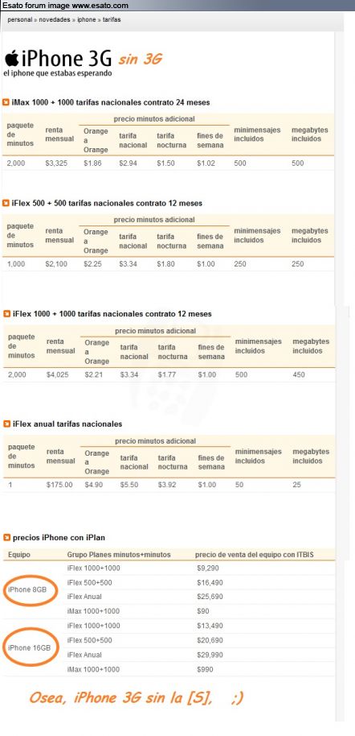Click the 'precio de venta del equipo con ITBIS' header

[x=255, y=555]
